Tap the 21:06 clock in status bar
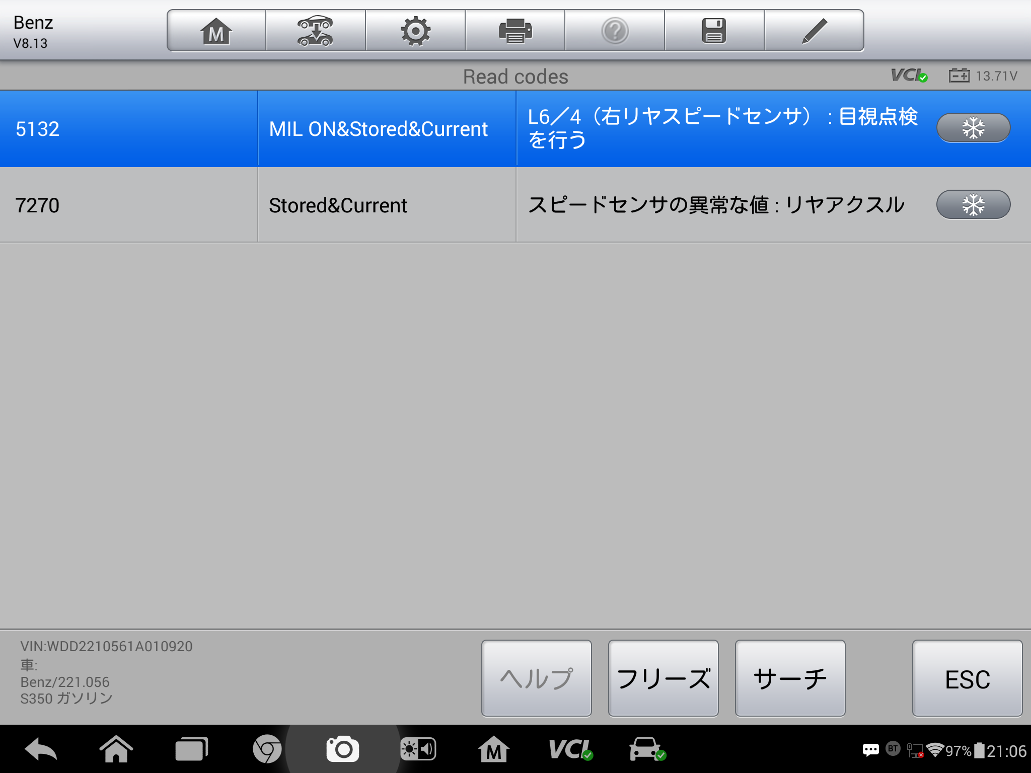This screenshot has height=773, width=1031. click(1006, 751)
